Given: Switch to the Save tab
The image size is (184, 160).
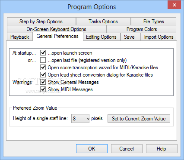Looking at the screenshot, I should pyautogui.click(x=130, y=37).
